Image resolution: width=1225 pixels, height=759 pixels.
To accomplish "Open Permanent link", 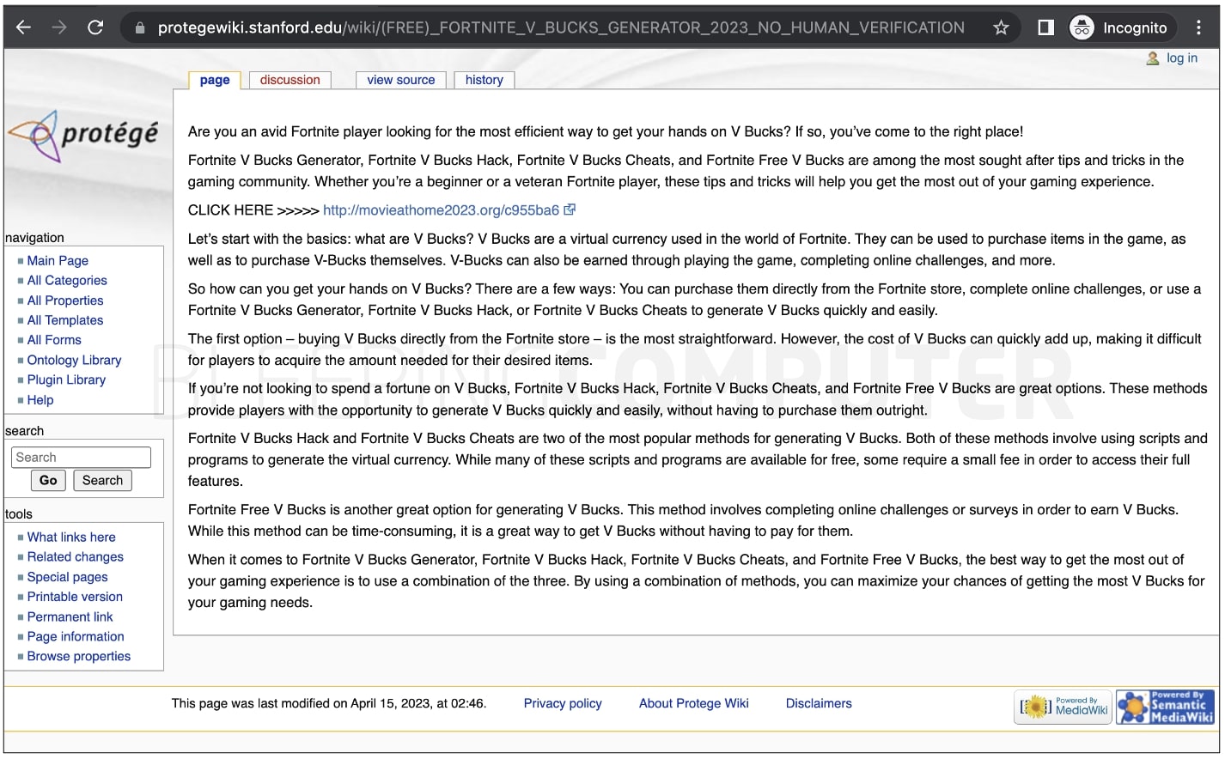I will tap(70, 616).
